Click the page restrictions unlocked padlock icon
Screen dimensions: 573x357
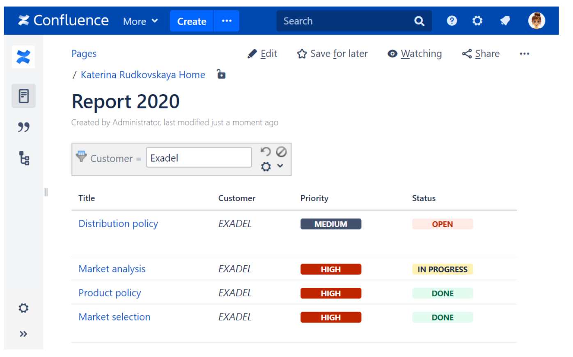pyautogui.click(x=221, y=74)
